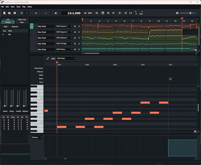Viewport: 201px width, 165px height.
Task: Solo the 2A03 Triangle track
Action: pyautogui.click(x=79, y=44)
